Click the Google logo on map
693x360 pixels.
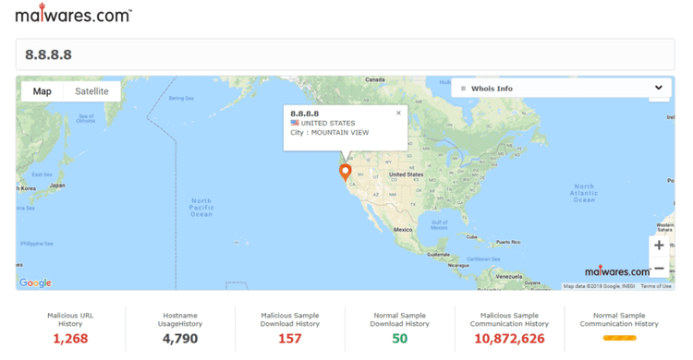coord(35,282)
